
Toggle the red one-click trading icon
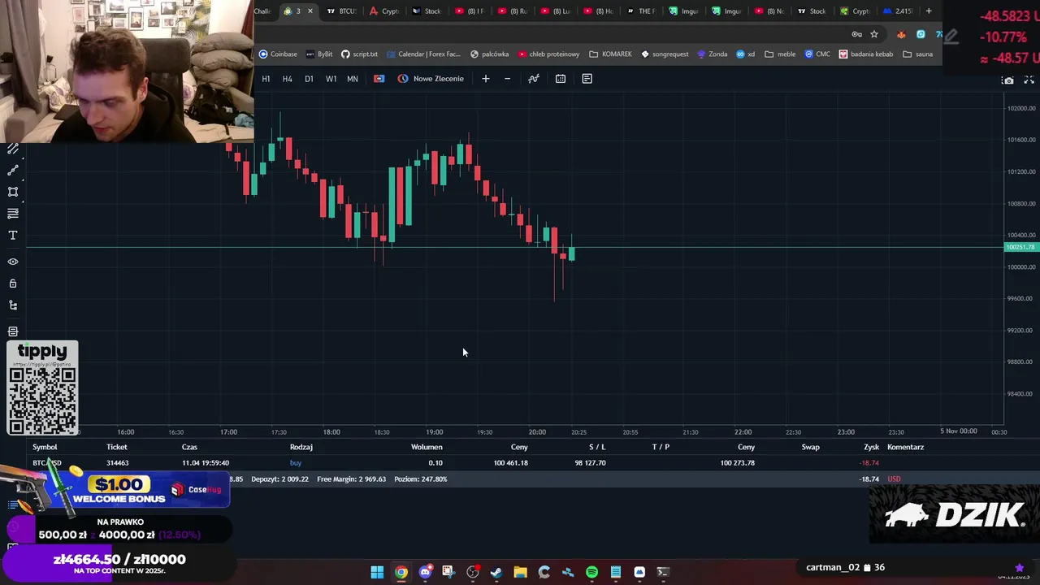click(379, 79)
